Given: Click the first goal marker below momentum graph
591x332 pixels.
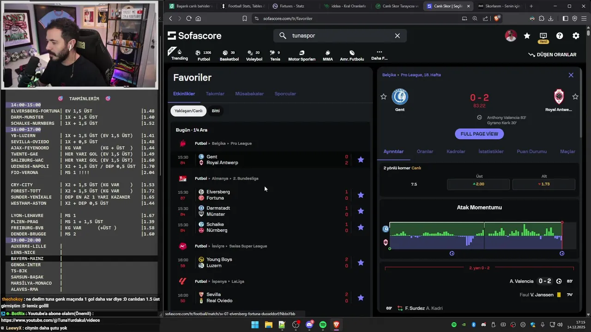Looking at the screenshot, I should point(452,253).
